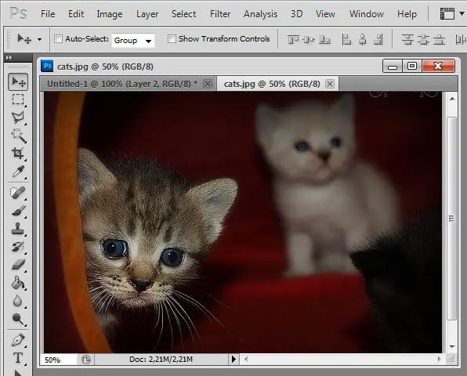Click Distribute Bottom Edges icon
Viewport: 467px width, 376px height.
coord(439,39)
